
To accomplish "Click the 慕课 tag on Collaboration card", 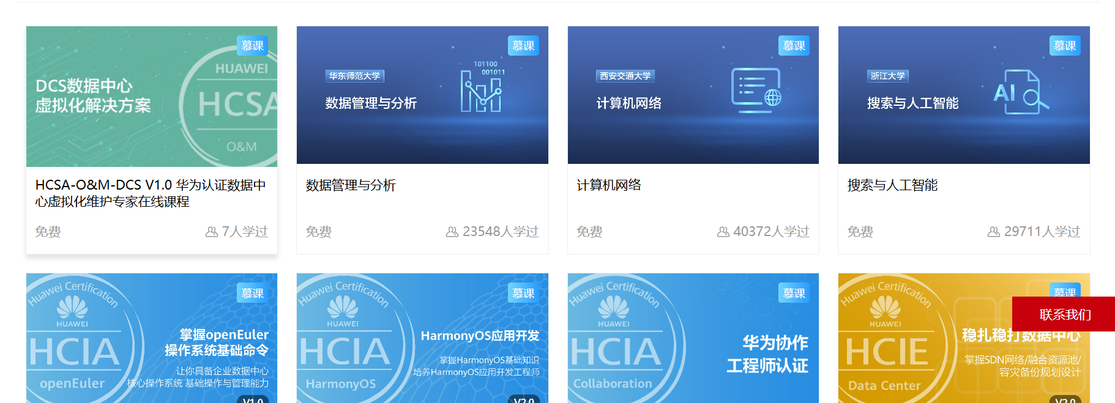I will (x=794, y=293).
